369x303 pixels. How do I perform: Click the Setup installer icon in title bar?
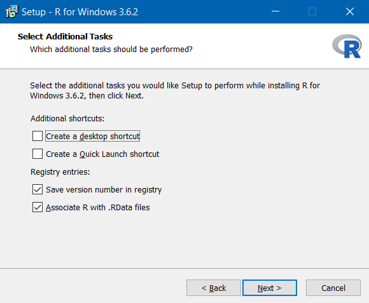(x=11, y=11)
